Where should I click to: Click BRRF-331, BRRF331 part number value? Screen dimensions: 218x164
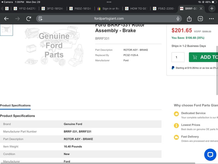tap(77, 131)
